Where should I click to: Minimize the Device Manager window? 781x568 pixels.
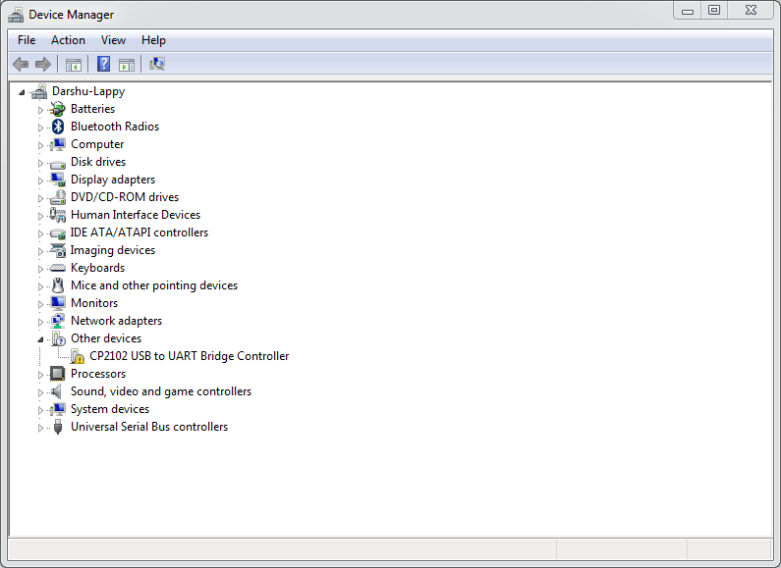pos(688,11)
